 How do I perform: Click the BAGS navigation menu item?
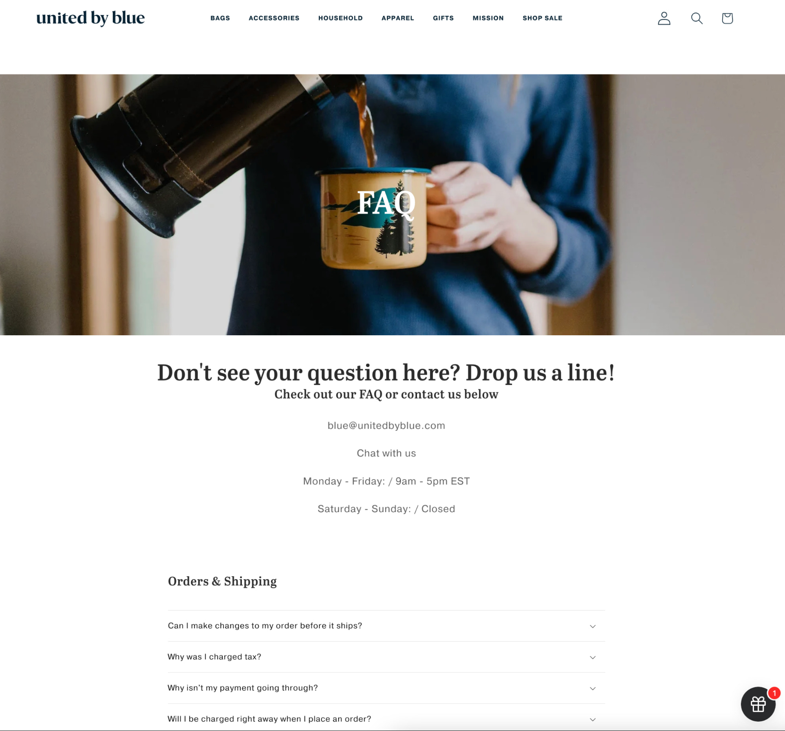pyautogui.click(x=220, y=18)
